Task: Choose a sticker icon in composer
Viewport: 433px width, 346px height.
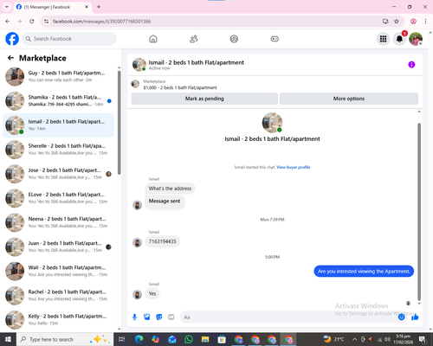Action: 159,317
